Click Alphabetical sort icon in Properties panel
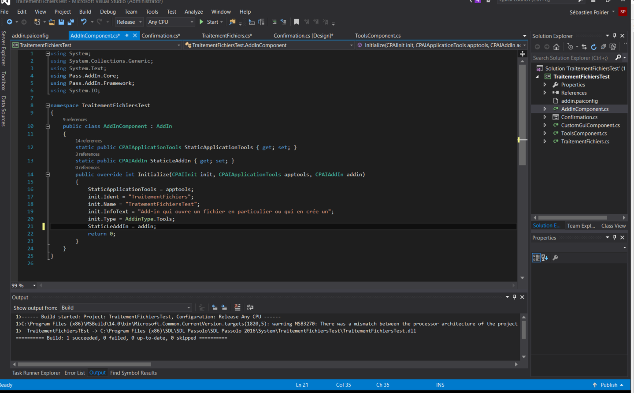 coord(545,258)
